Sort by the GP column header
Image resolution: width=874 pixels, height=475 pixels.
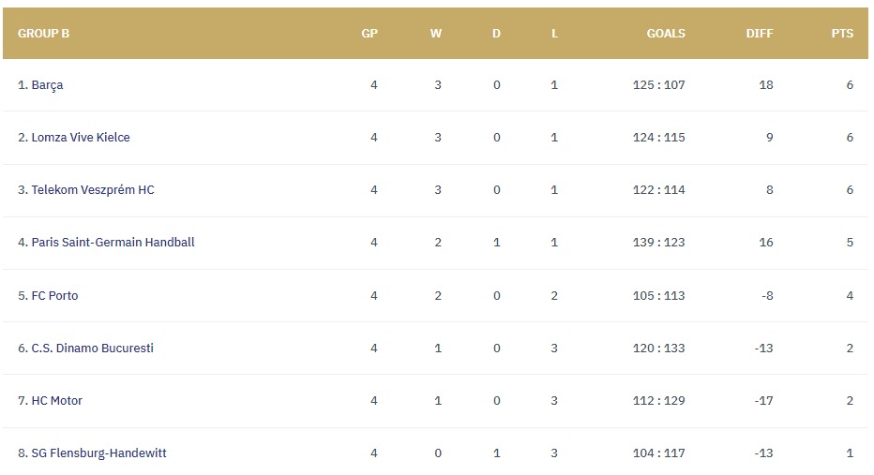click(369, 34)
